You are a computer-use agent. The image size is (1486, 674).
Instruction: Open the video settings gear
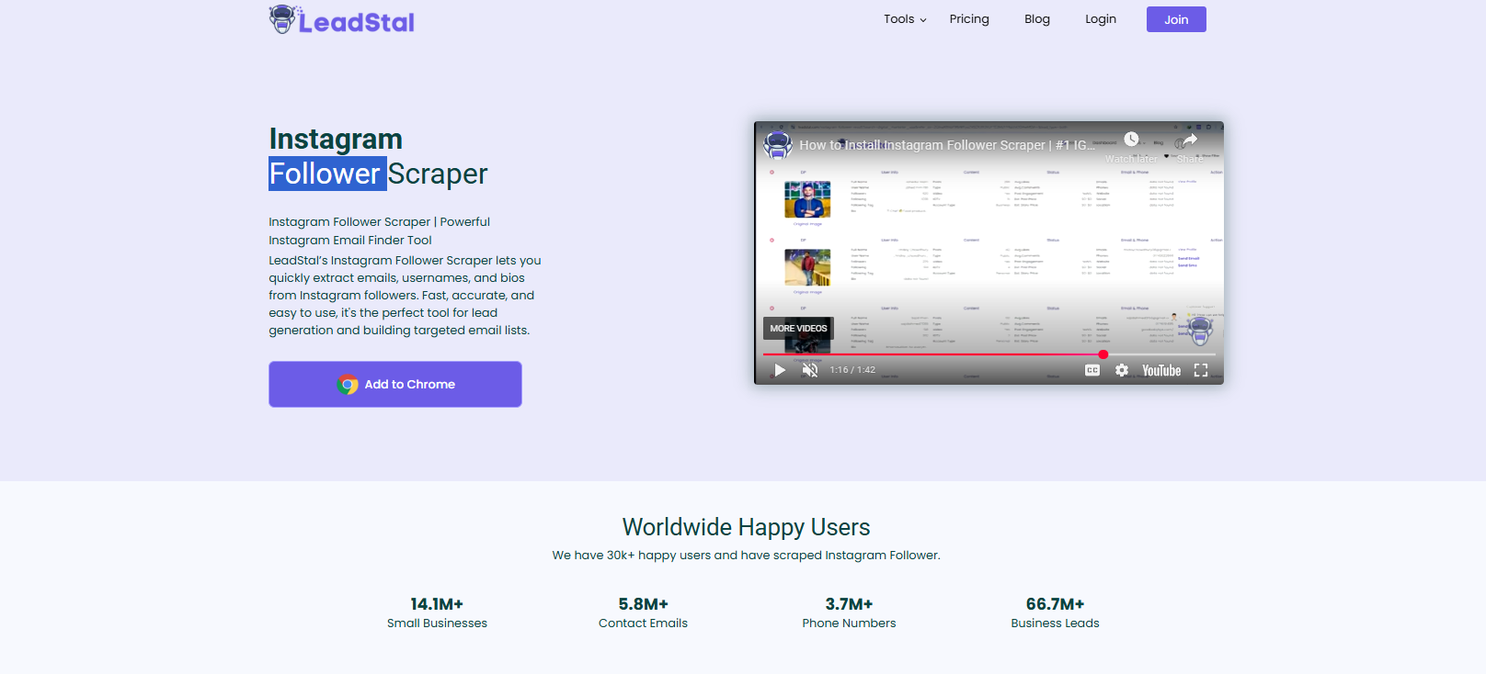(x=1122, y=370)
